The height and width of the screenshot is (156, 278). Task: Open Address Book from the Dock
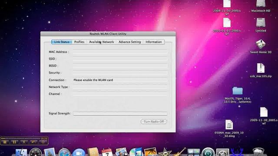(x=93, y=152)
